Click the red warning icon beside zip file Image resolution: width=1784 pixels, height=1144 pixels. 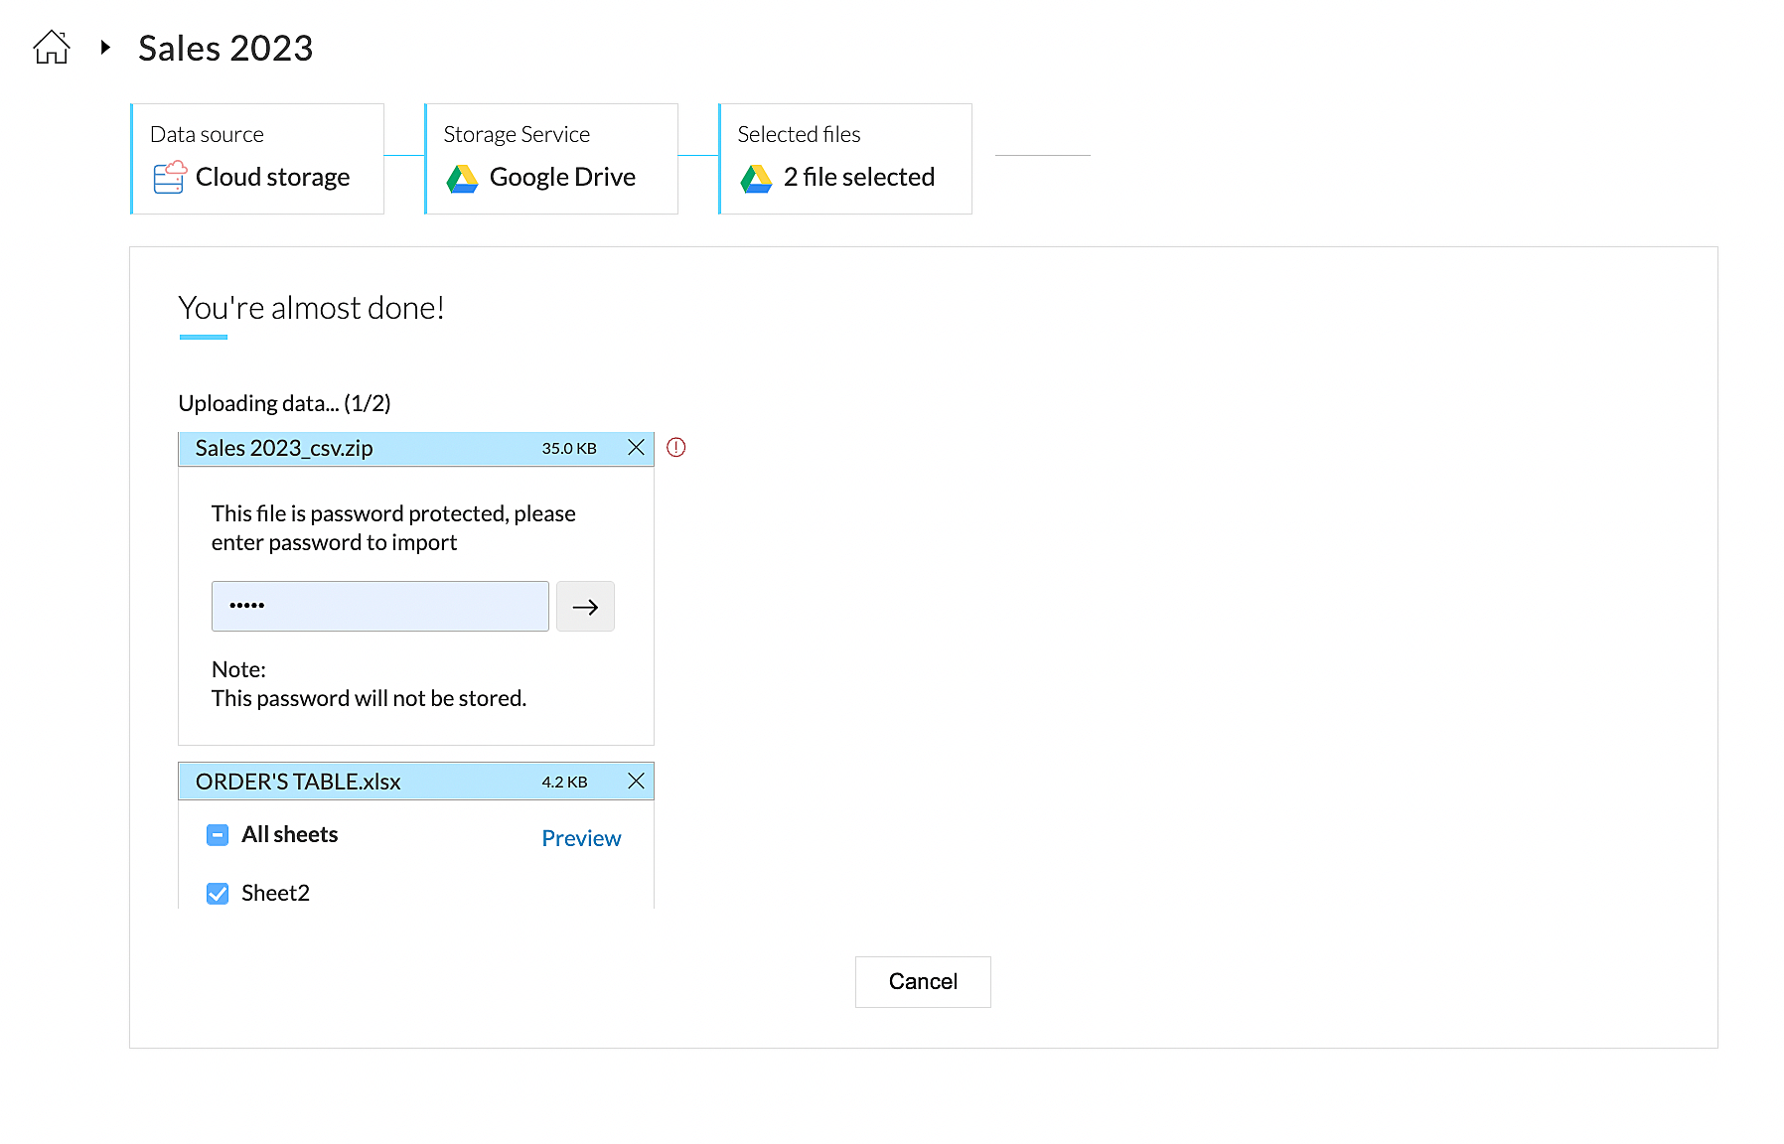(x=676, y=448)
